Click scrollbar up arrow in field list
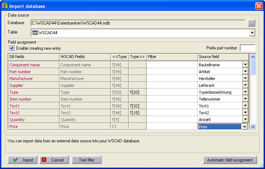 point(253,57)
